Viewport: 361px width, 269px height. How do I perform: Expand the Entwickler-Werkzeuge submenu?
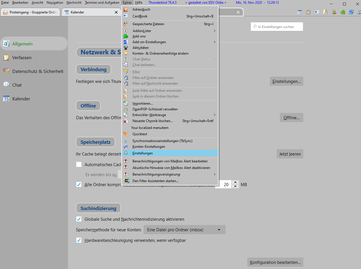pyautogui.click(x=170, y=115)
